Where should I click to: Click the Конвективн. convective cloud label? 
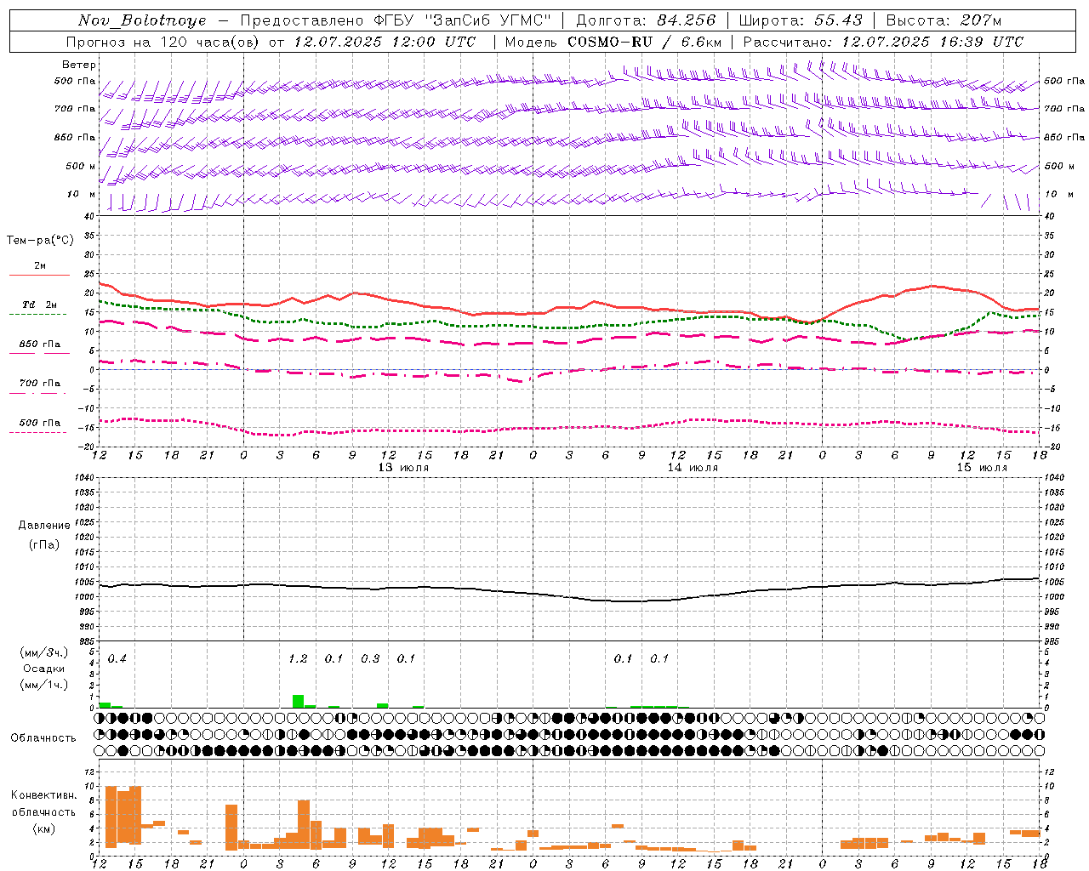point(43,795)
